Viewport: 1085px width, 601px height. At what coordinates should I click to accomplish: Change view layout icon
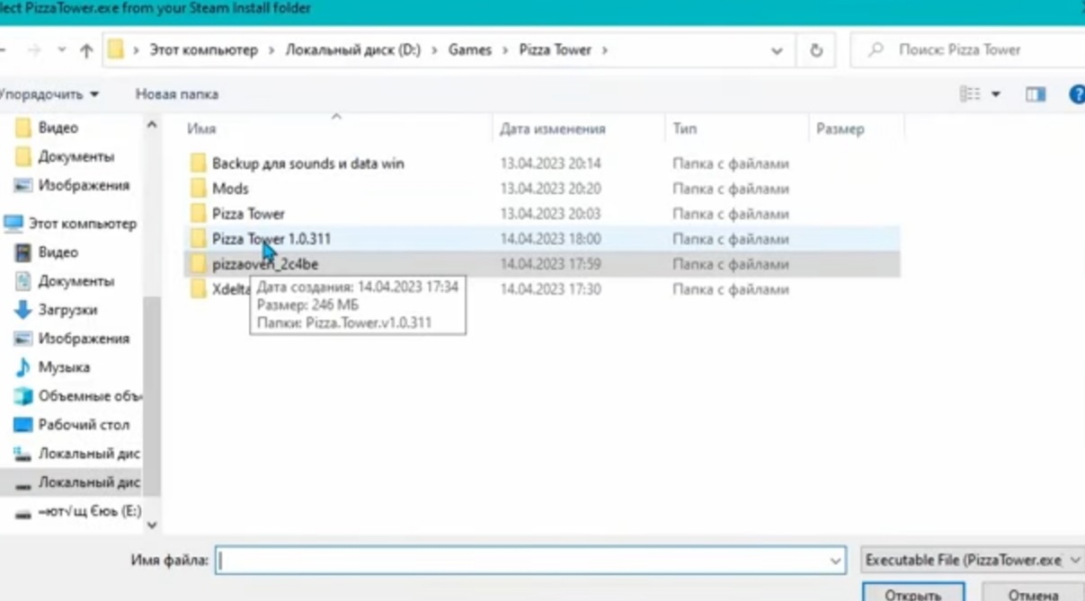coord(969,93)
